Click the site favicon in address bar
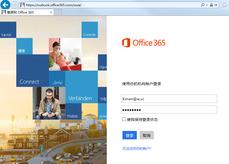The image size is (229, 164). [x=22, y=5]
